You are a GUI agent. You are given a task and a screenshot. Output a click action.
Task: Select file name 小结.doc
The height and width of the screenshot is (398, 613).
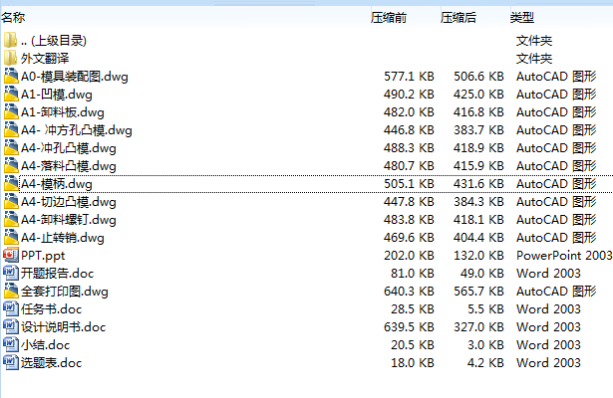pos(45,345)
